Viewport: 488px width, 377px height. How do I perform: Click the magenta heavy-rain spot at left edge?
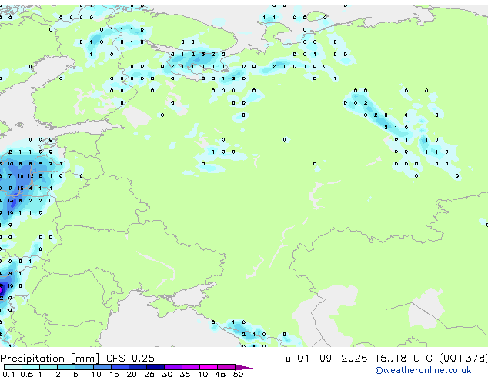pyautogui.click(x=1, y=291)
